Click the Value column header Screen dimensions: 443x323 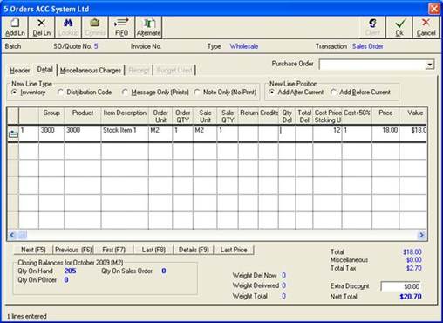413,116
